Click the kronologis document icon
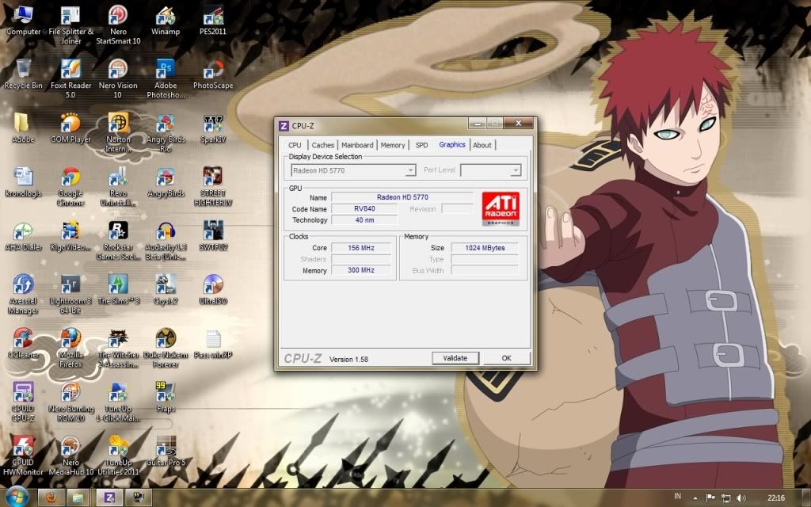 coord(23,182)
